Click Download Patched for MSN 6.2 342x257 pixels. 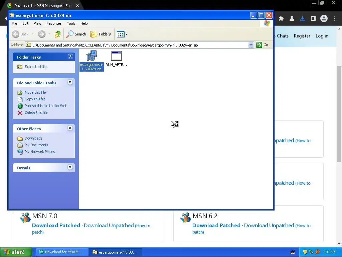216,226
